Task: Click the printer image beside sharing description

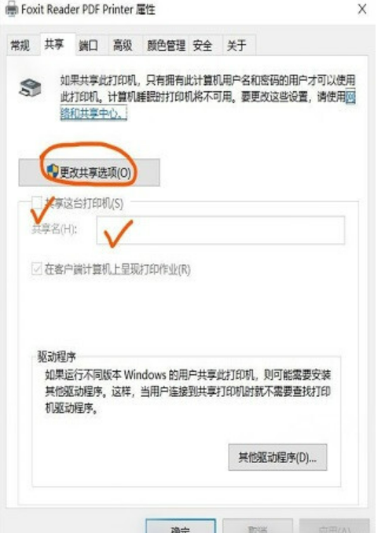Action: coord(30,88)
